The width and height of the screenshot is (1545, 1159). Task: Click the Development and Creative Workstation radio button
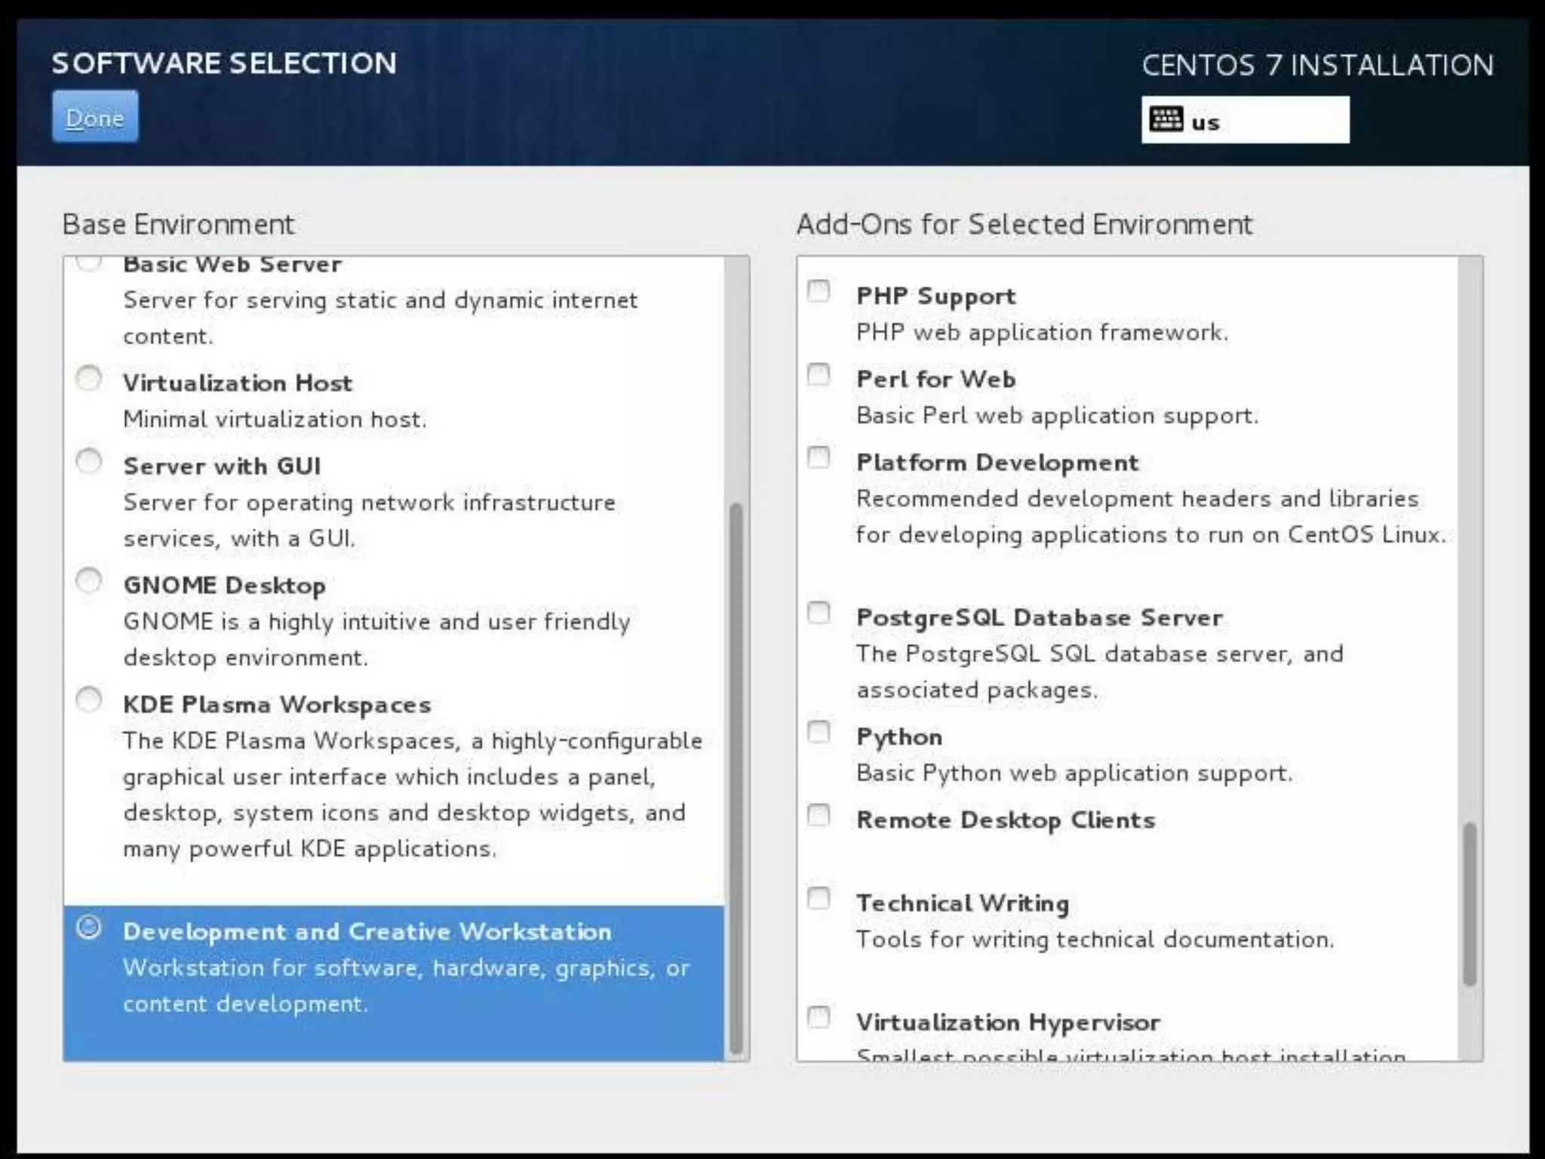tap(89, 927)
